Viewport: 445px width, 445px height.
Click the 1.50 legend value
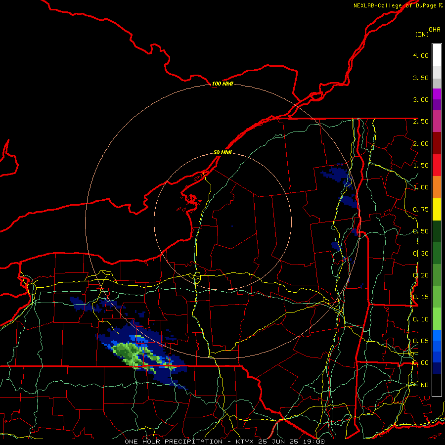pos(421,166)
